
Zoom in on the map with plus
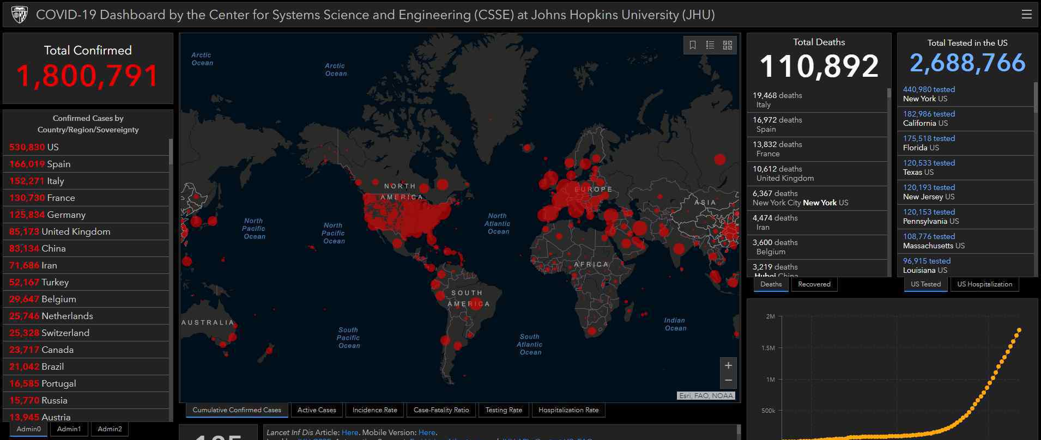point(728,365)
